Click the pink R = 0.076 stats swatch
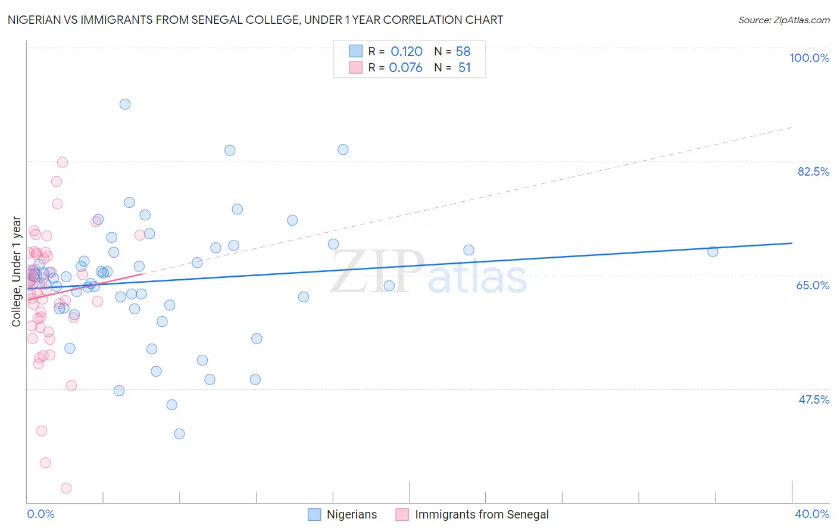The width and height of the screenshot is (837, 531). 356,67
